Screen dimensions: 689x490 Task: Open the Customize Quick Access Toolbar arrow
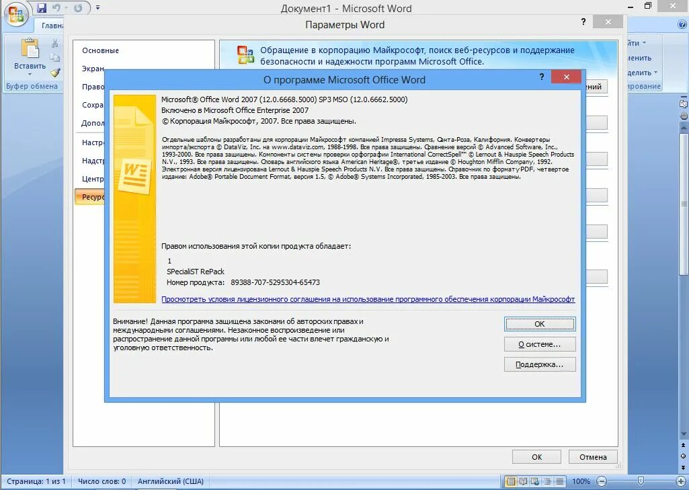coord(97,7)
